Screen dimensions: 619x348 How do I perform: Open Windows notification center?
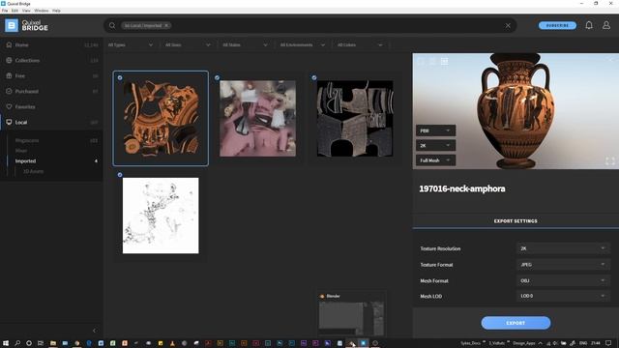pyautogui.click(x=608, y=343)
